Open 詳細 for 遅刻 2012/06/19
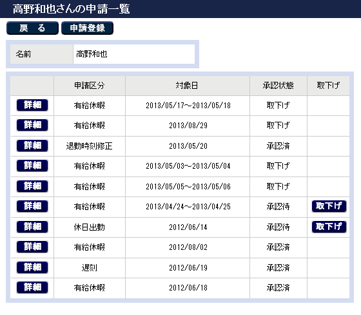The width and height of the screenshot is (361, 315). (x=32, y=267)
